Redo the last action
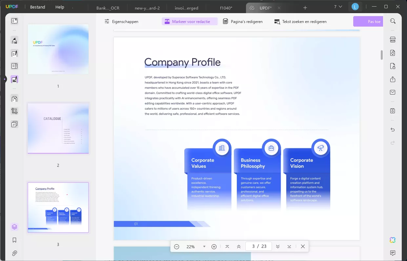This screenshot has height=261, width=407. [x=393, y=142]
